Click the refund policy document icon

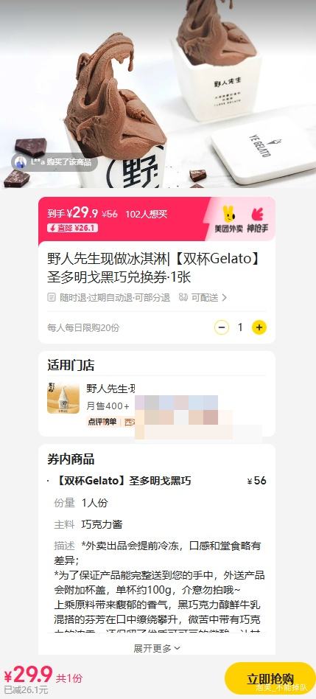pyautogui.click(x=52, y=297)
